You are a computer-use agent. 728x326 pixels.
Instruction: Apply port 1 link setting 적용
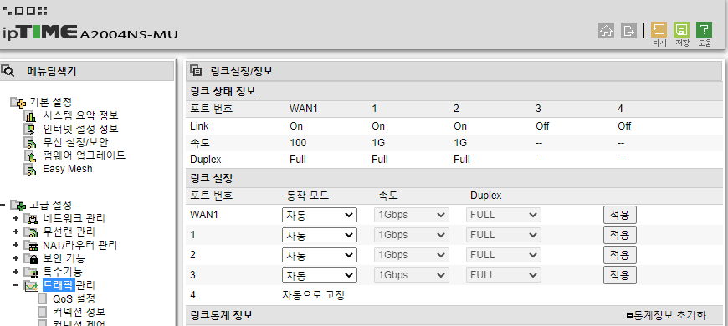(x=620, y=235)
